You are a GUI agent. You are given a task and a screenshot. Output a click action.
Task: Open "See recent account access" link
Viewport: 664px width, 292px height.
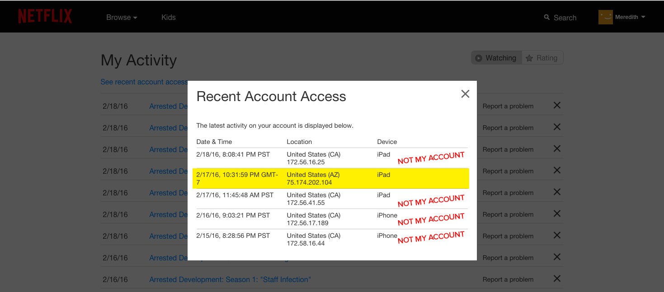pos(144,82)
